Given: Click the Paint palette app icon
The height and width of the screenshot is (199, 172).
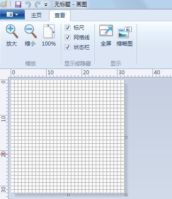Looking at the screenshot, I should tap(4, 4).
